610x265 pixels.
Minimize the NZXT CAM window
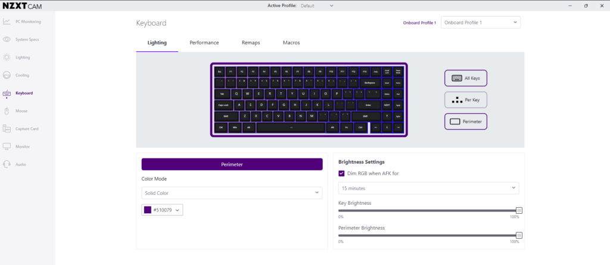coord(570,6)
